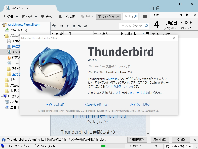
Task: Select the ごみ箱 folder under local folders
Action: pyautogui.click(x=12, y=102)
